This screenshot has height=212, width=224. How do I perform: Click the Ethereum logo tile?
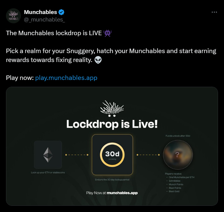(48, 155)
